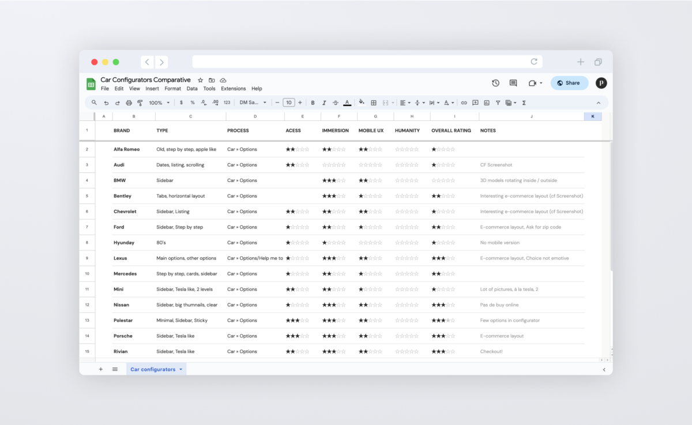Toggle strikethrough formatting
This screenshot has width=692, height=425.
tap(336, 103)
